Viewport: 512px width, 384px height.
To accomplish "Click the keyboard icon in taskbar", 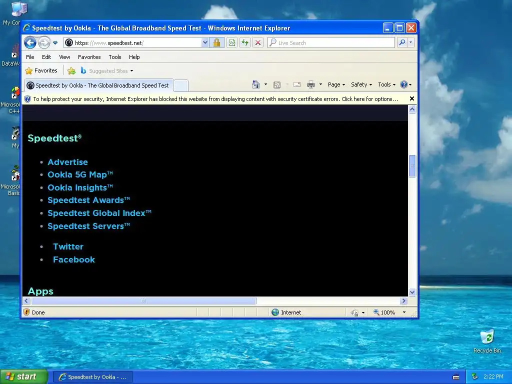I will point(456,377).
